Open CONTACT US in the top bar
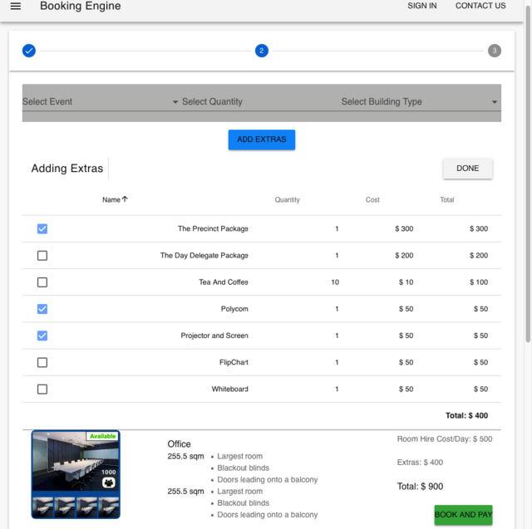The image size is (532, 529). pos(480,6)
